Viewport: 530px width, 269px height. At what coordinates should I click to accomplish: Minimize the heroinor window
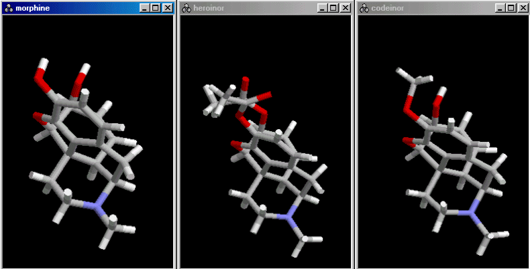point(323,8)
